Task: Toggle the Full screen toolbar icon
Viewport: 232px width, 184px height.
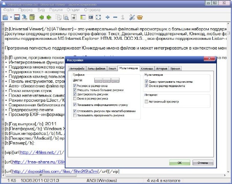Action: (x=99, y=17)
